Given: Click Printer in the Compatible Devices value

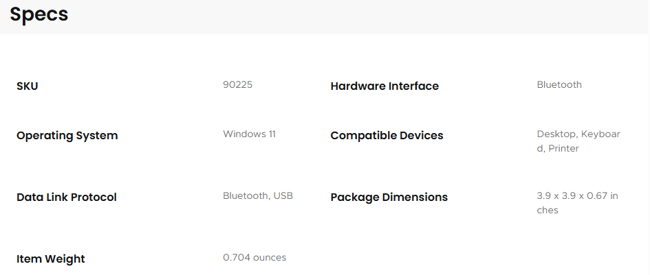Looking at the screenshot, I should point(563,149).
